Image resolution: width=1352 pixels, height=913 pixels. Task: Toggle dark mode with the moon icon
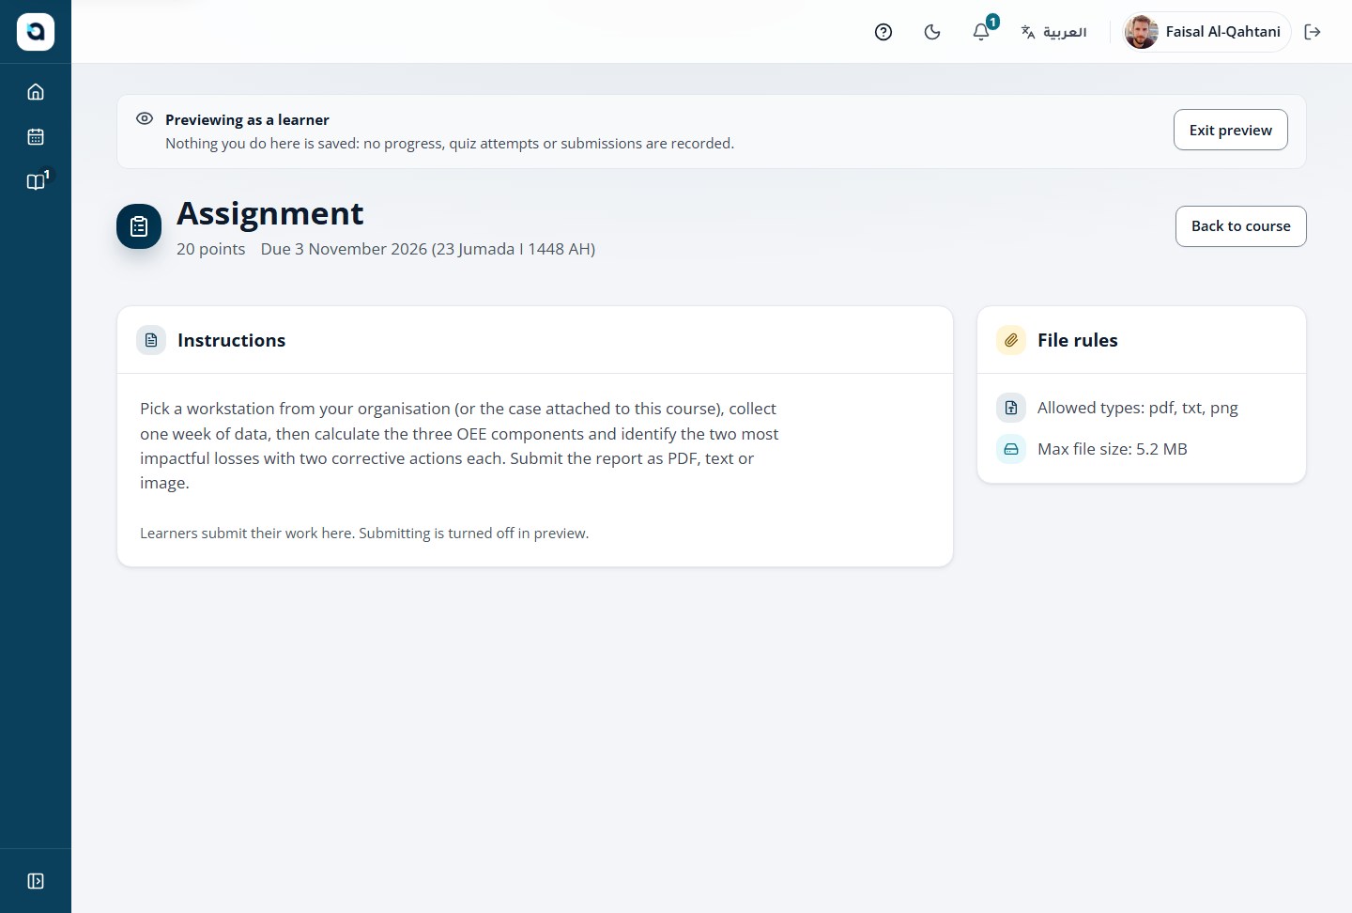pos(932,32)
